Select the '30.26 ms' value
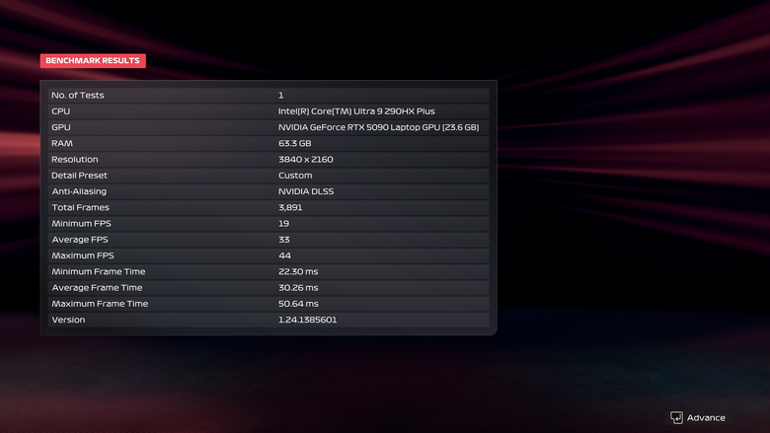Image resolution: width=770 pixels, height=433 pixels. click(298, 287)
